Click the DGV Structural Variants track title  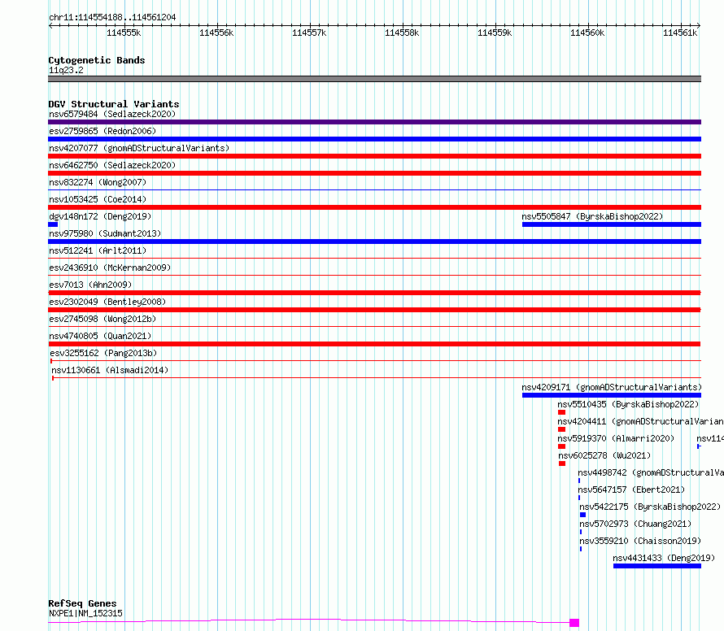click(114, 104)
